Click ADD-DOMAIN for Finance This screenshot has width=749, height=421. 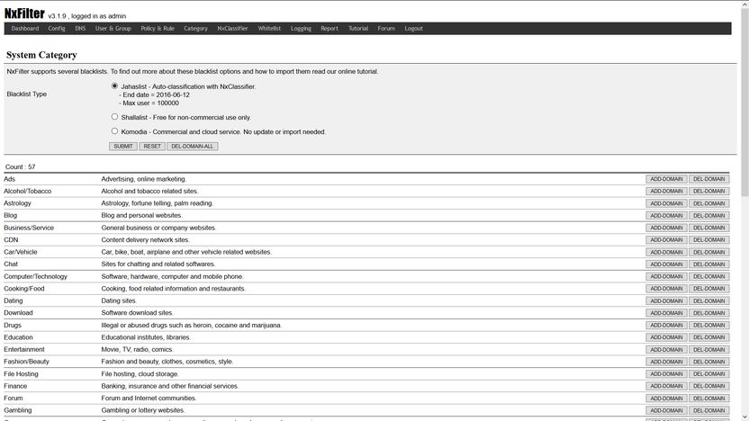pos(666,386)
